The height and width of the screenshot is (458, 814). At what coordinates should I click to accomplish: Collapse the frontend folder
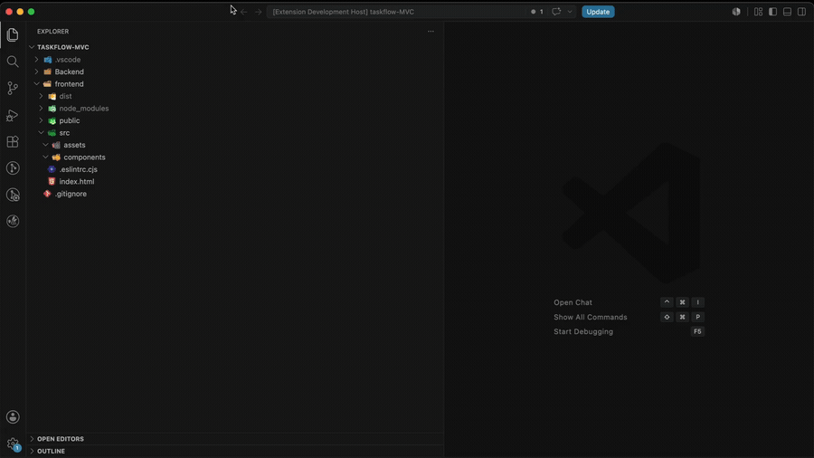tap(36, 84)
